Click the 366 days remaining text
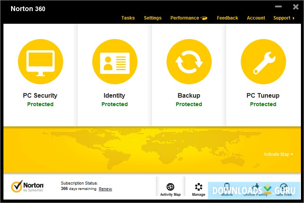 [x=78, y=189]
